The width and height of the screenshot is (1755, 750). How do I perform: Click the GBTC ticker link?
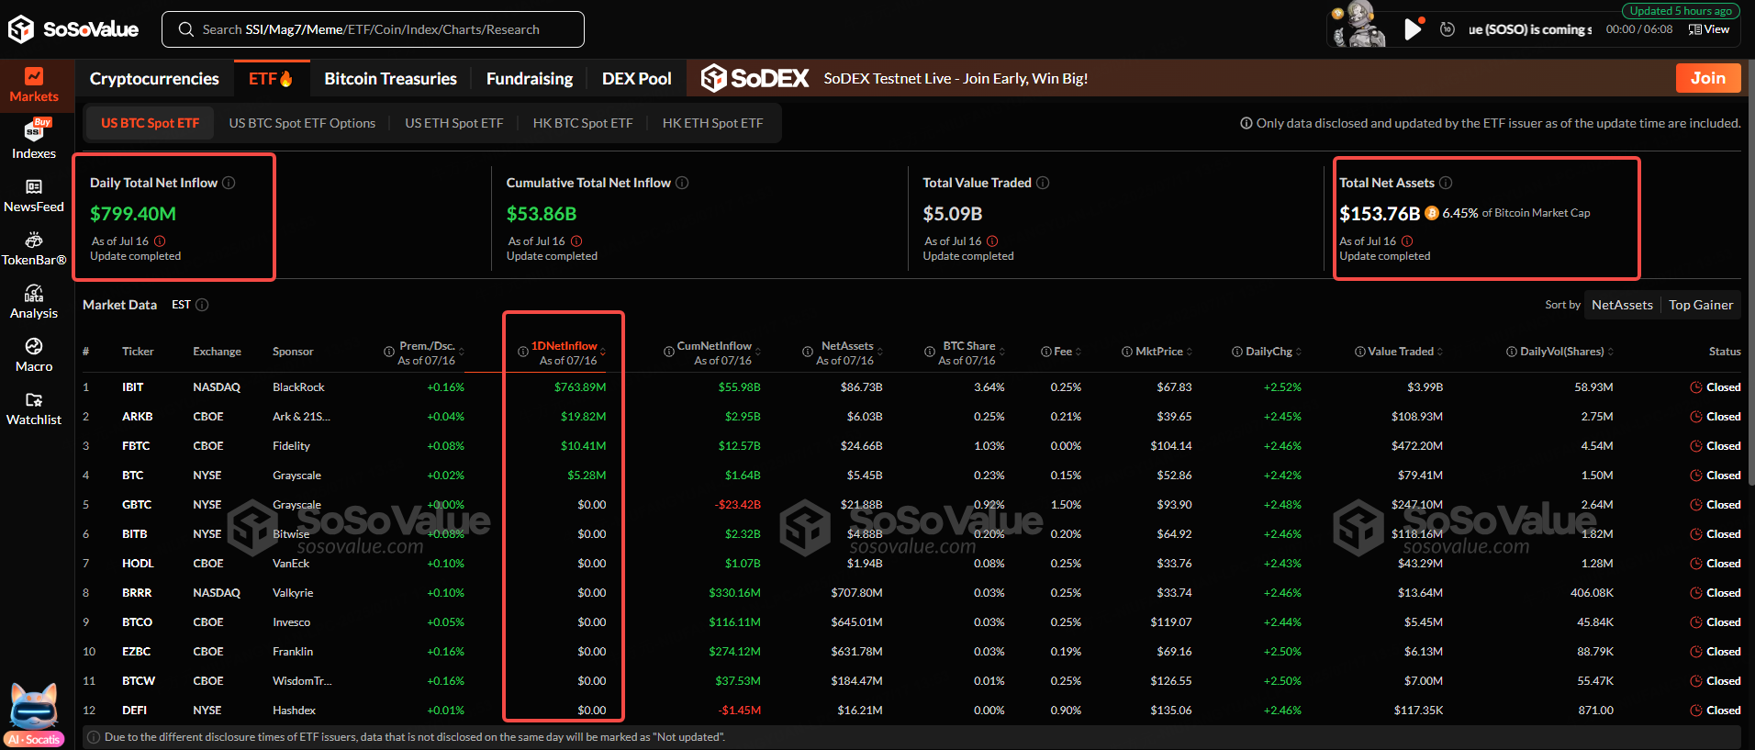click(x=137, y=505)
